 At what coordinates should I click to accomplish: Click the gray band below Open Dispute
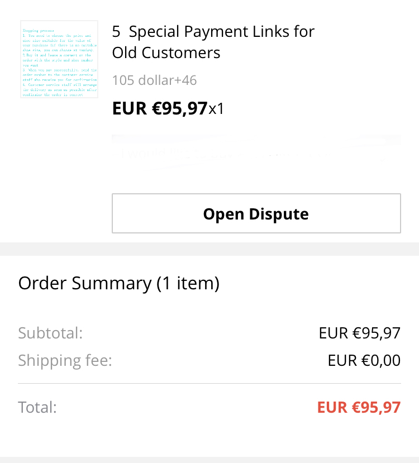(209, 249)
